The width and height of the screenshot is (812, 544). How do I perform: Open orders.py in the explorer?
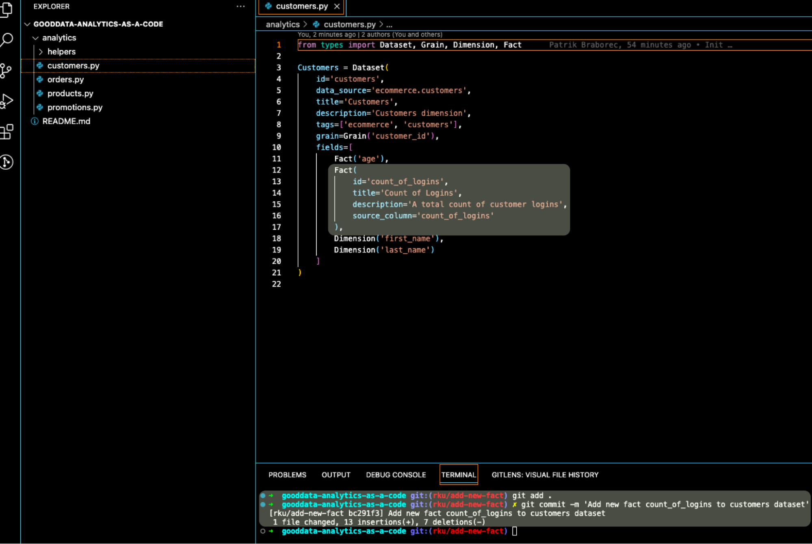pos(65,80)
